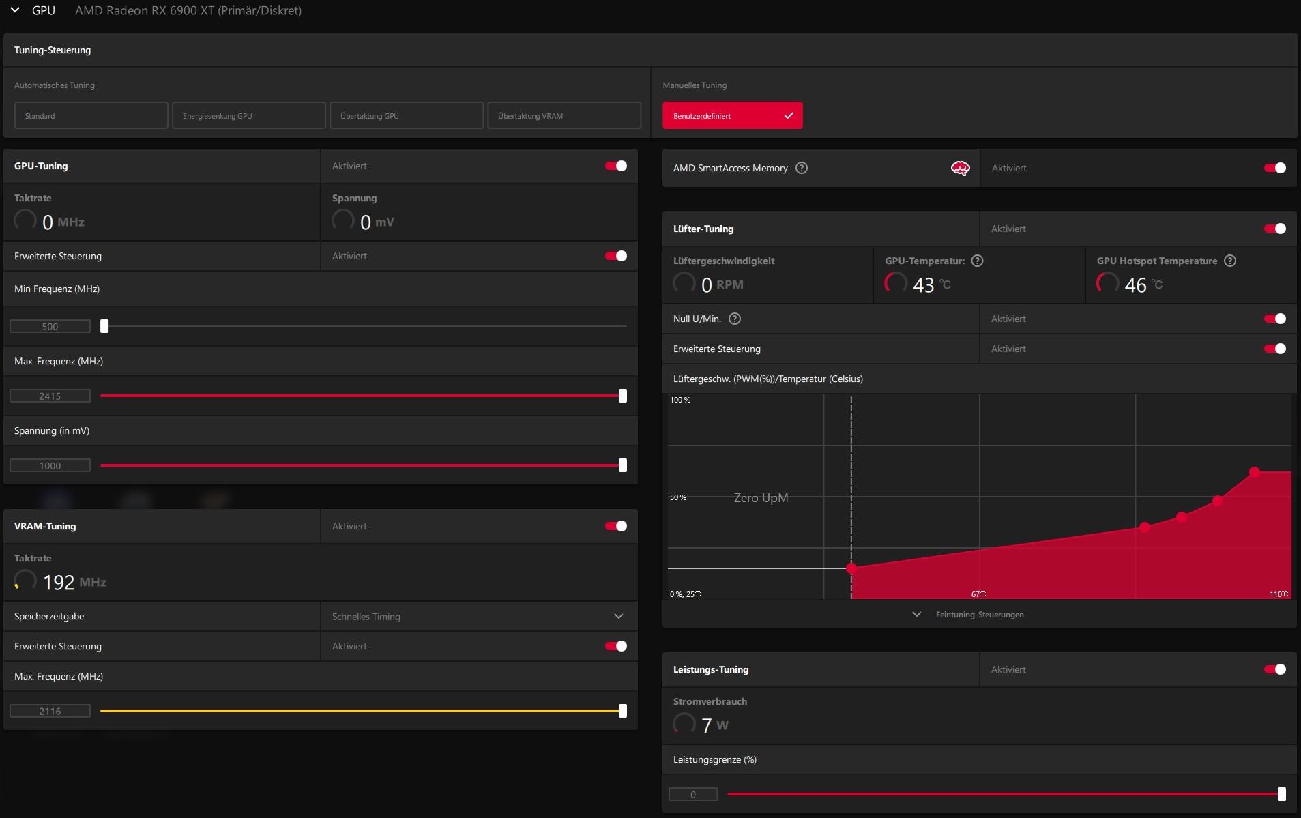Select Benutzerdefiniert manual tuning
Viewport: 1301px width, 818px height.
[x=732, y=115]
